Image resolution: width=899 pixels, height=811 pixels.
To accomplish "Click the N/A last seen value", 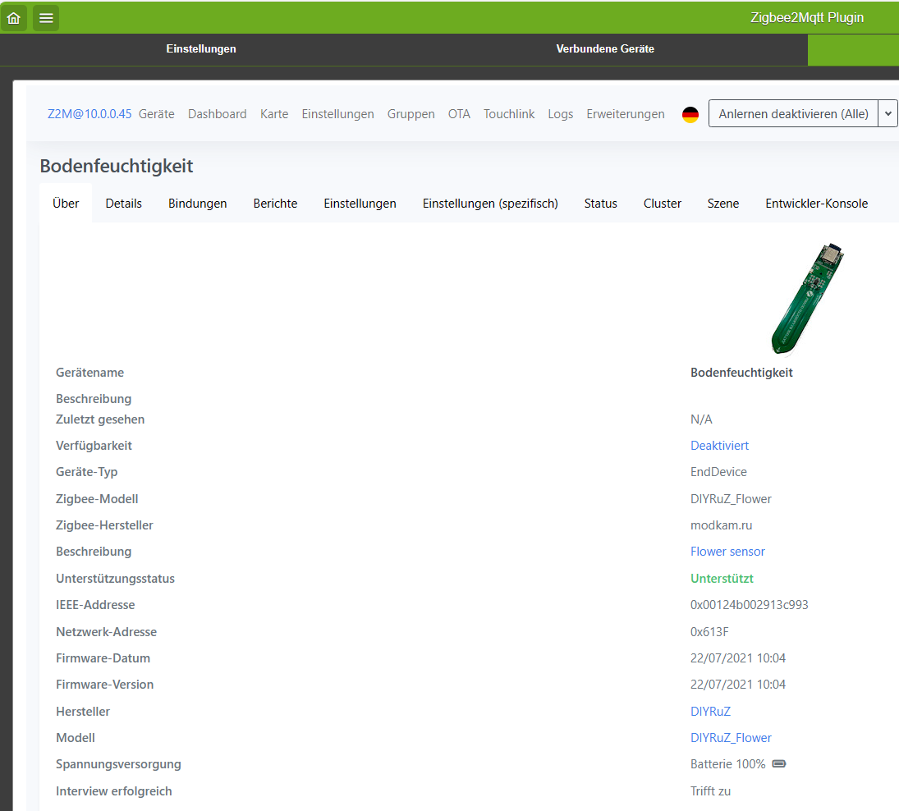I will click(x=701, y=419).
